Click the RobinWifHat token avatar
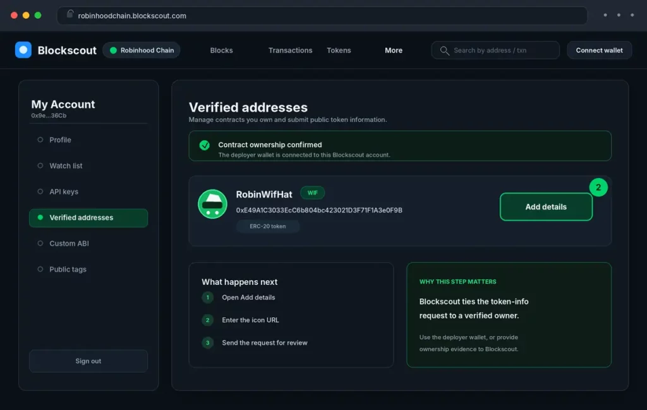This screenshot has width=647, height=410. 212,204
